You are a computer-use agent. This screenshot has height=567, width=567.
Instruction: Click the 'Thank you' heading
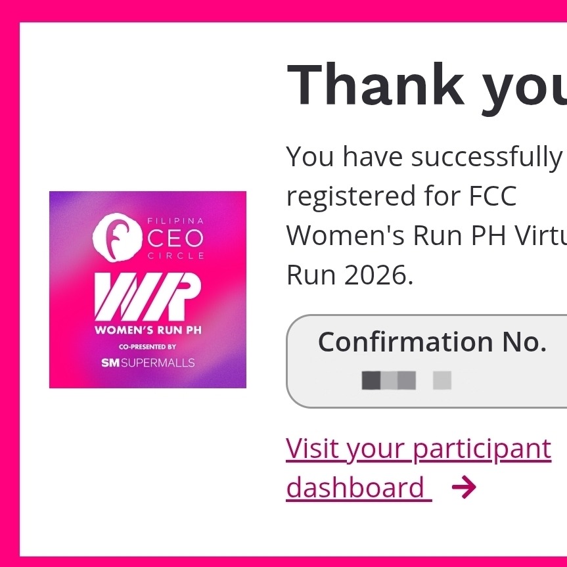point(427,85)
